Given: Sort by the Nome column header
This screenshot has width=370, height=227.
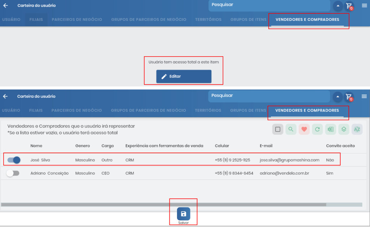Looking at the screenshot, I should coord(36,146).
